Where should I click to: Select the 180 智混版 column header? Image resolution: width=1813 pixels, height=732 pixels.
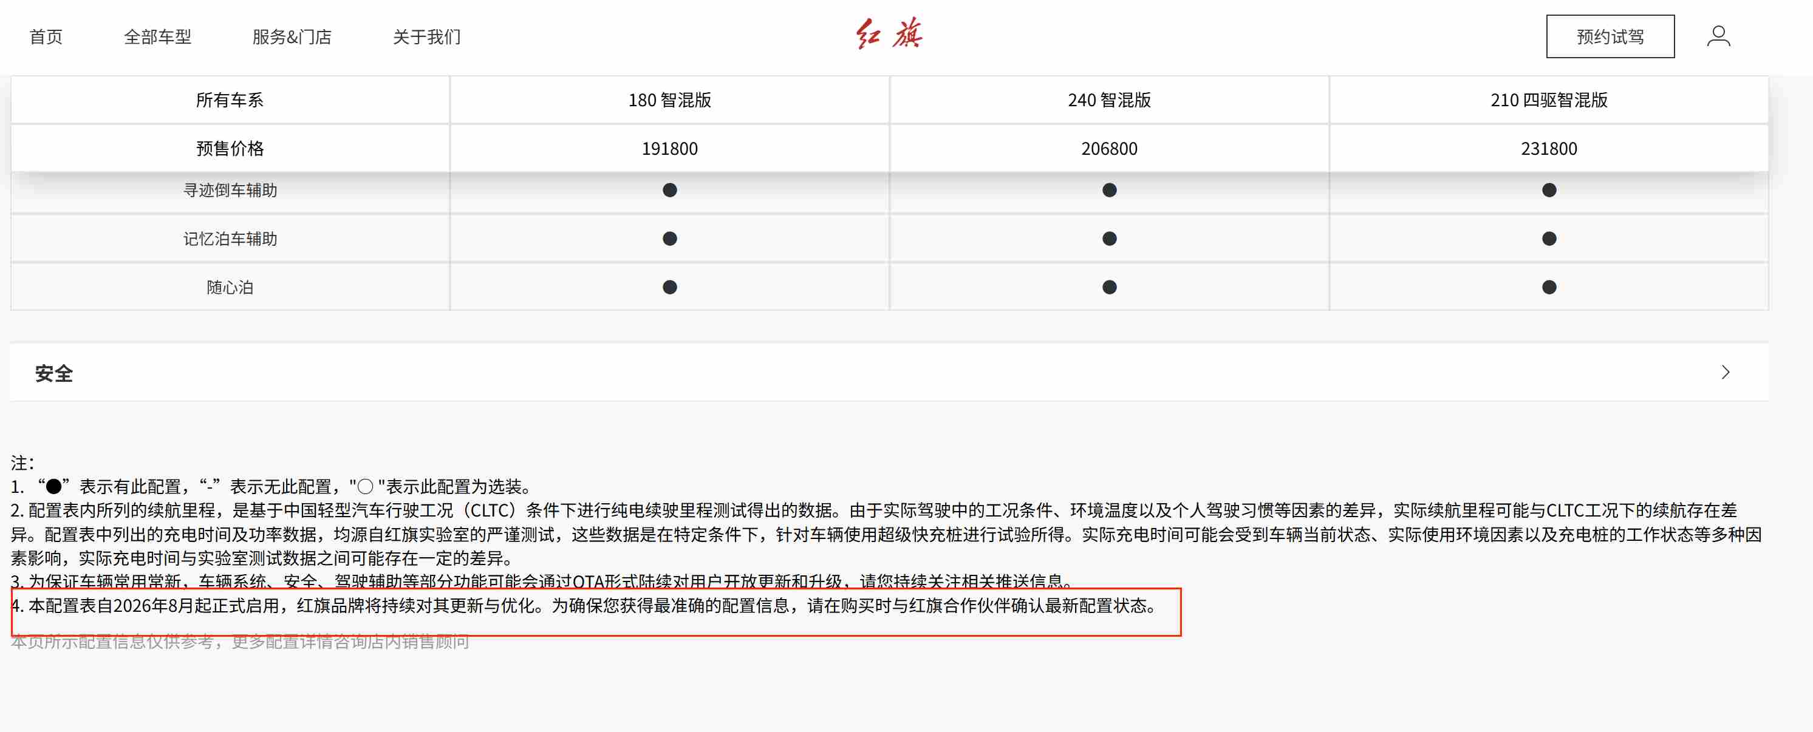pyautogui.click(x=669, y=100)
